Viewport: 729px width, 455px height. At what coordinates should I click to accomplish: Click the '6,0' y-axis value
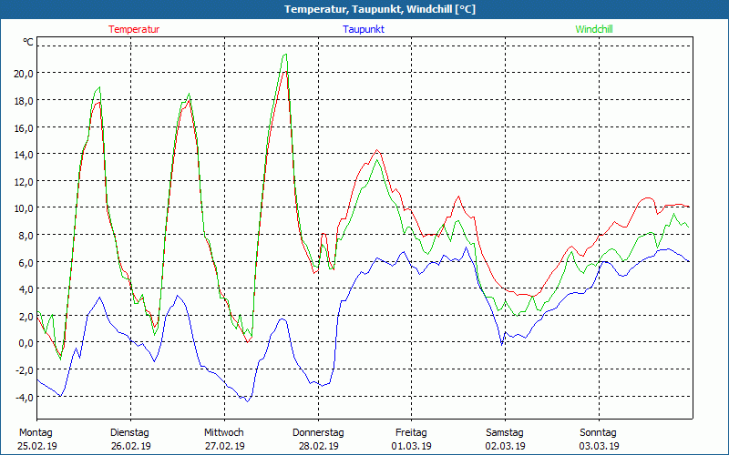[26, 262]
